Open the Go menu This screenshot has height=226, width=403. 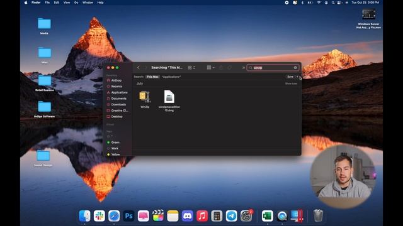click(x=76, y=3)
